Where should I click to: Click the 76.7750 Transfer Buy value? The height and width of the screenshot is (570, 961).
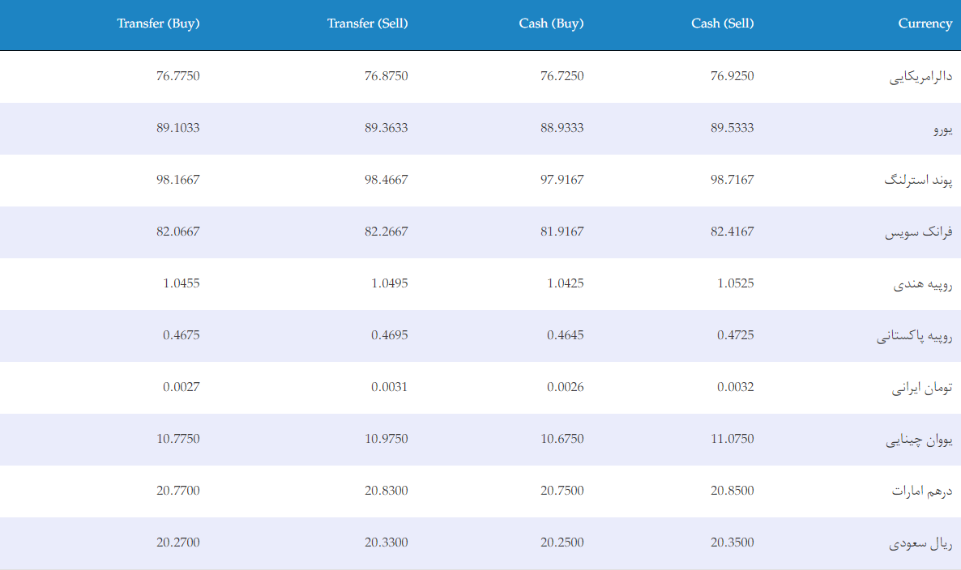(177, 76)
